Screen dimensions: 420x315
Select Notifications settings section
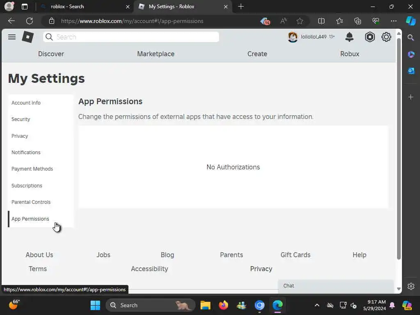(41, 153)
